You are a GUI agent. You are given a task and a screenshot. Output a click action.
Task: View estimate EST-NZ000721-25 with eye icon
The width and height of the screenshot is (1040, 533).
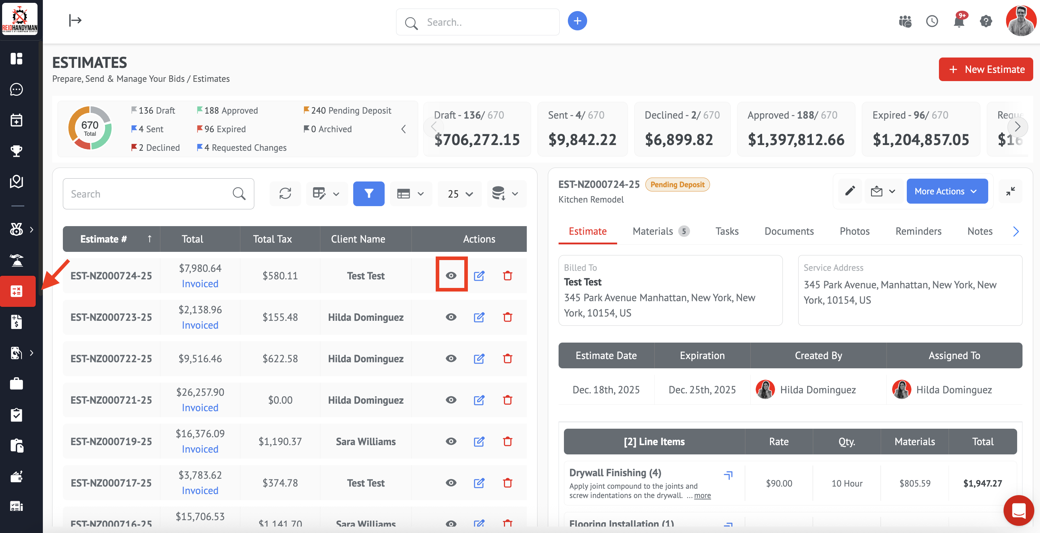click(451, 400)
